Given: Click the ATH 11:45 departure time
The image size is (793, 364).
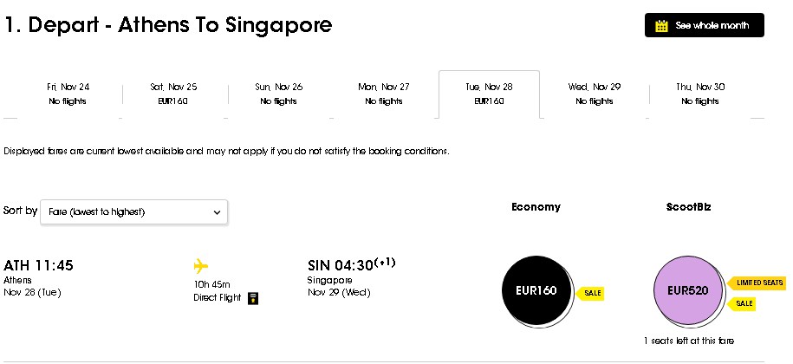Looking at the screenshot, I should click(x=38, y=265).
